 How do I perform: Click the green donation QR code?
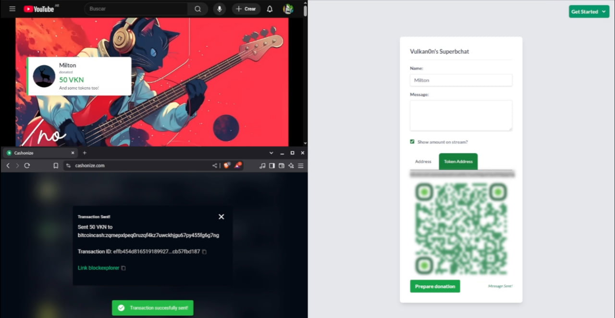click(x=461, y=228)
